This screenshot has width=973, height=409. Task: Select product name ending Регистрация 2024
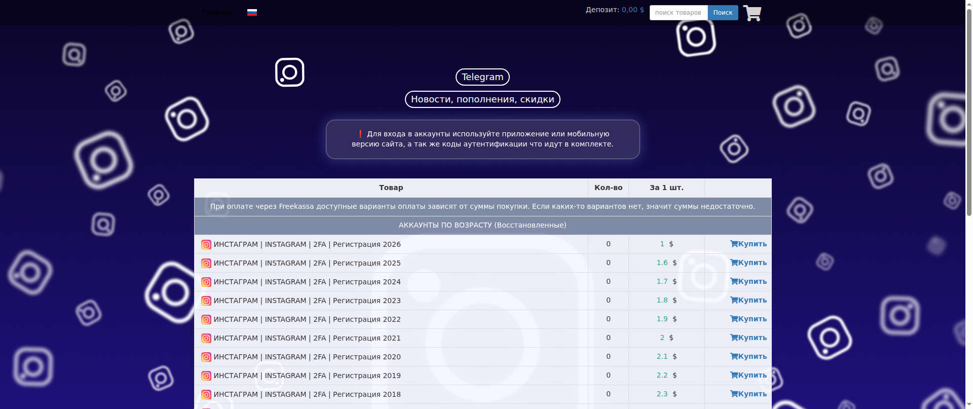tap(307, 282)
